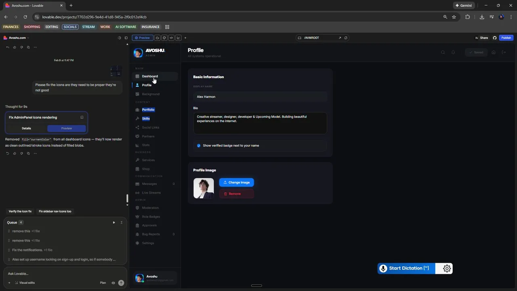Select the Details tab in the change card
Viewport: 517px width, 291px height.
[x=26, y=128]
